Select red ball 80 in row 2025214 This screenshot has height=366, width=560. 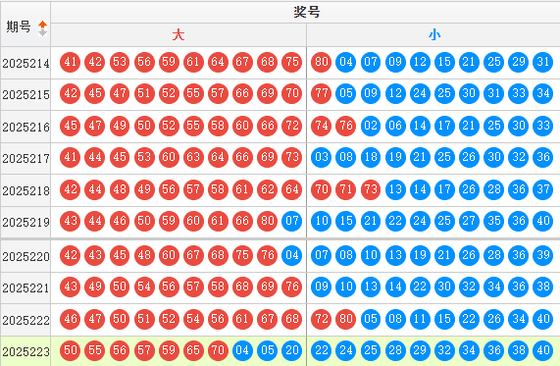point(322,62)
